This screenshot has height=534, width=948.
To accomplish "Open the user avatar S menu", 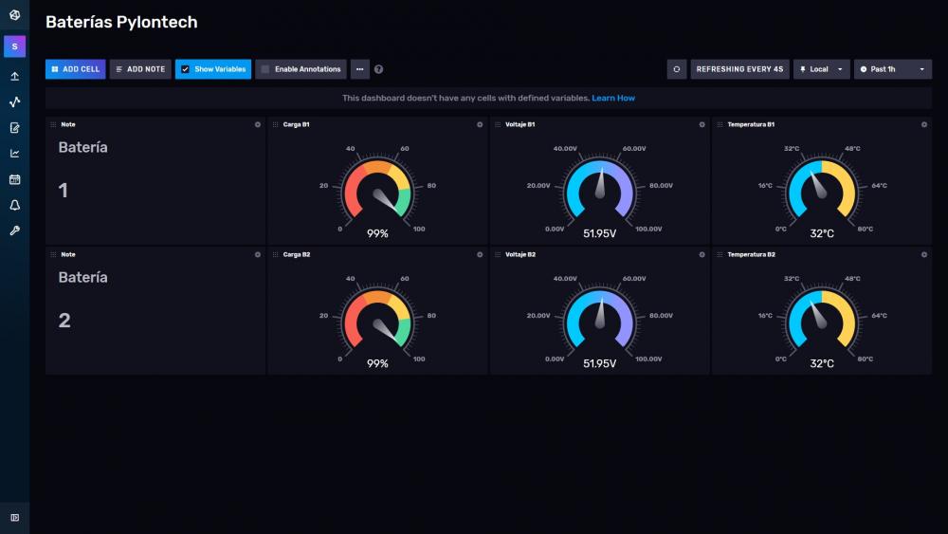I will (14, 46).
